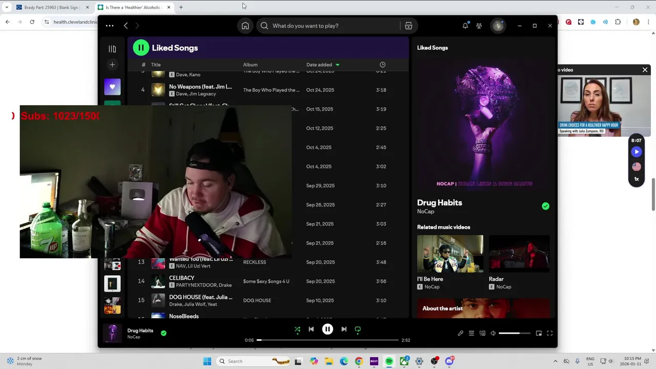Open the $ome $exy $ongs 4 U album link

pos(266,281)
